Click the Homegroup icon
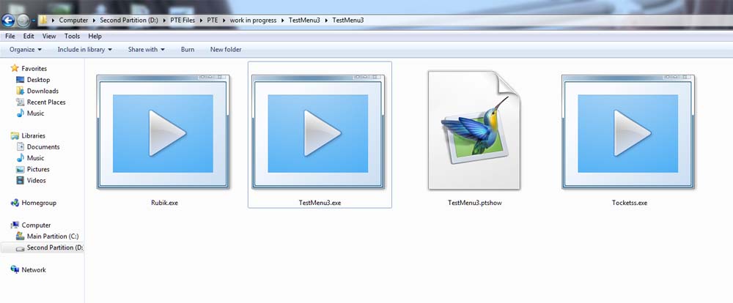Screen dimensions: 733x303 (15, 203)
